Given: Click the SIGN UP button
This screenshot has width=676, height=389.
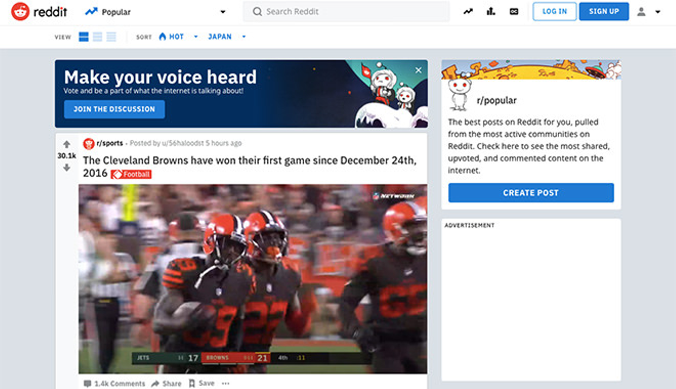Looking at the screenshot, I should point(604,12).
